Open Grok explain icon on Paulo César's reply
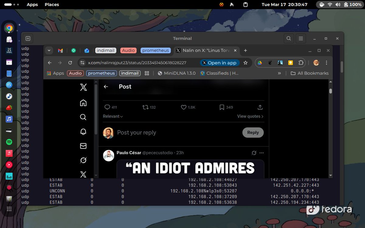This screenshot has width=365, height=228. coord(254,153)
